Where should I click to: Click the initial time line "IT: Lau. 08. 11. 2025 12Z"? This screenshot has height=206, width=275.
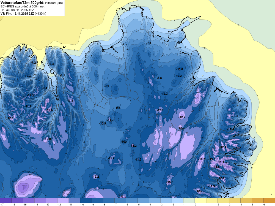pos(17,10)
